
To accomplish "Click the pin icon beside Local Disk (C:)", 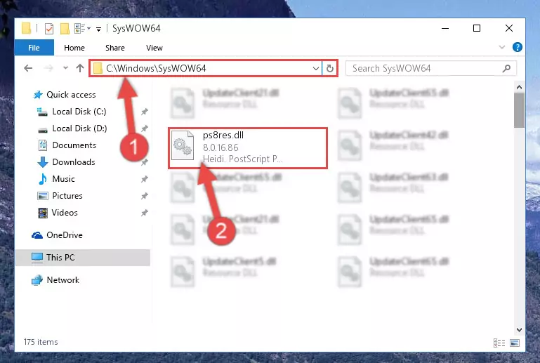I will [144, 112].
